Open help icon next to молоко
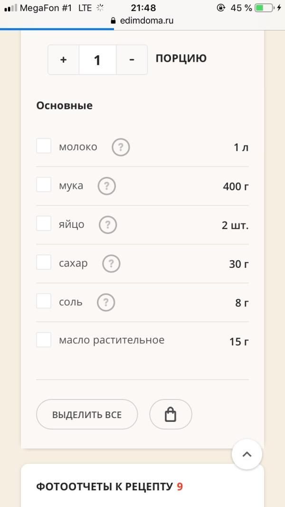The image size is (285, 507). click(121, 147)
